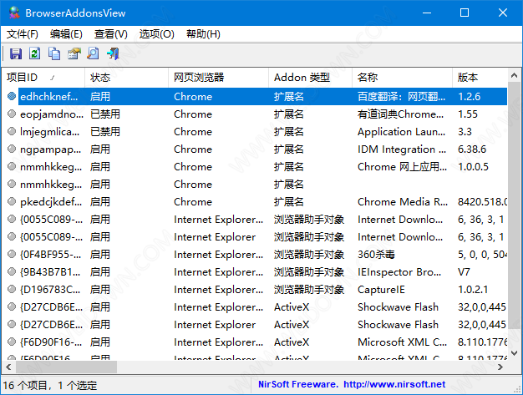
Task: Click version cell V7
Action: [x=464, y=272]
